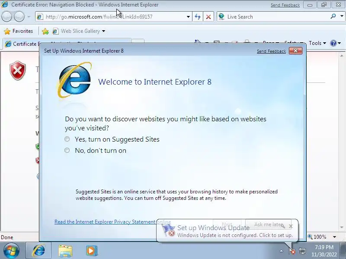346x259 pixels.
Task: Click the search magnifier icon
Action: pyautogui.click(x=333, y=16)
